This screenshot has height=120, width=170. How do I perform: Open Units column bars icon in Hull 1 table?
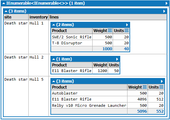click(127, 30)
